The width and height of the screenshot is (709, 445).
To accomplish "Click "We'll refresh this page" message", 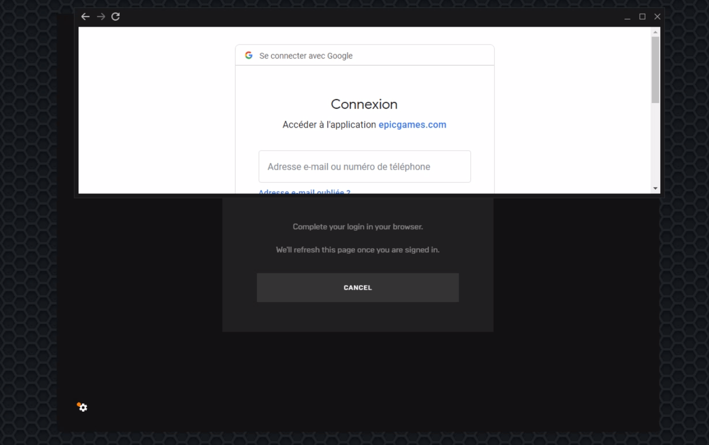I will [x=358, y=250].
